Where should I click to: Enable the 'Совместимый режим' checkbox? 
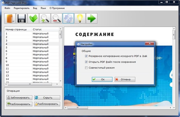[86, 68]
